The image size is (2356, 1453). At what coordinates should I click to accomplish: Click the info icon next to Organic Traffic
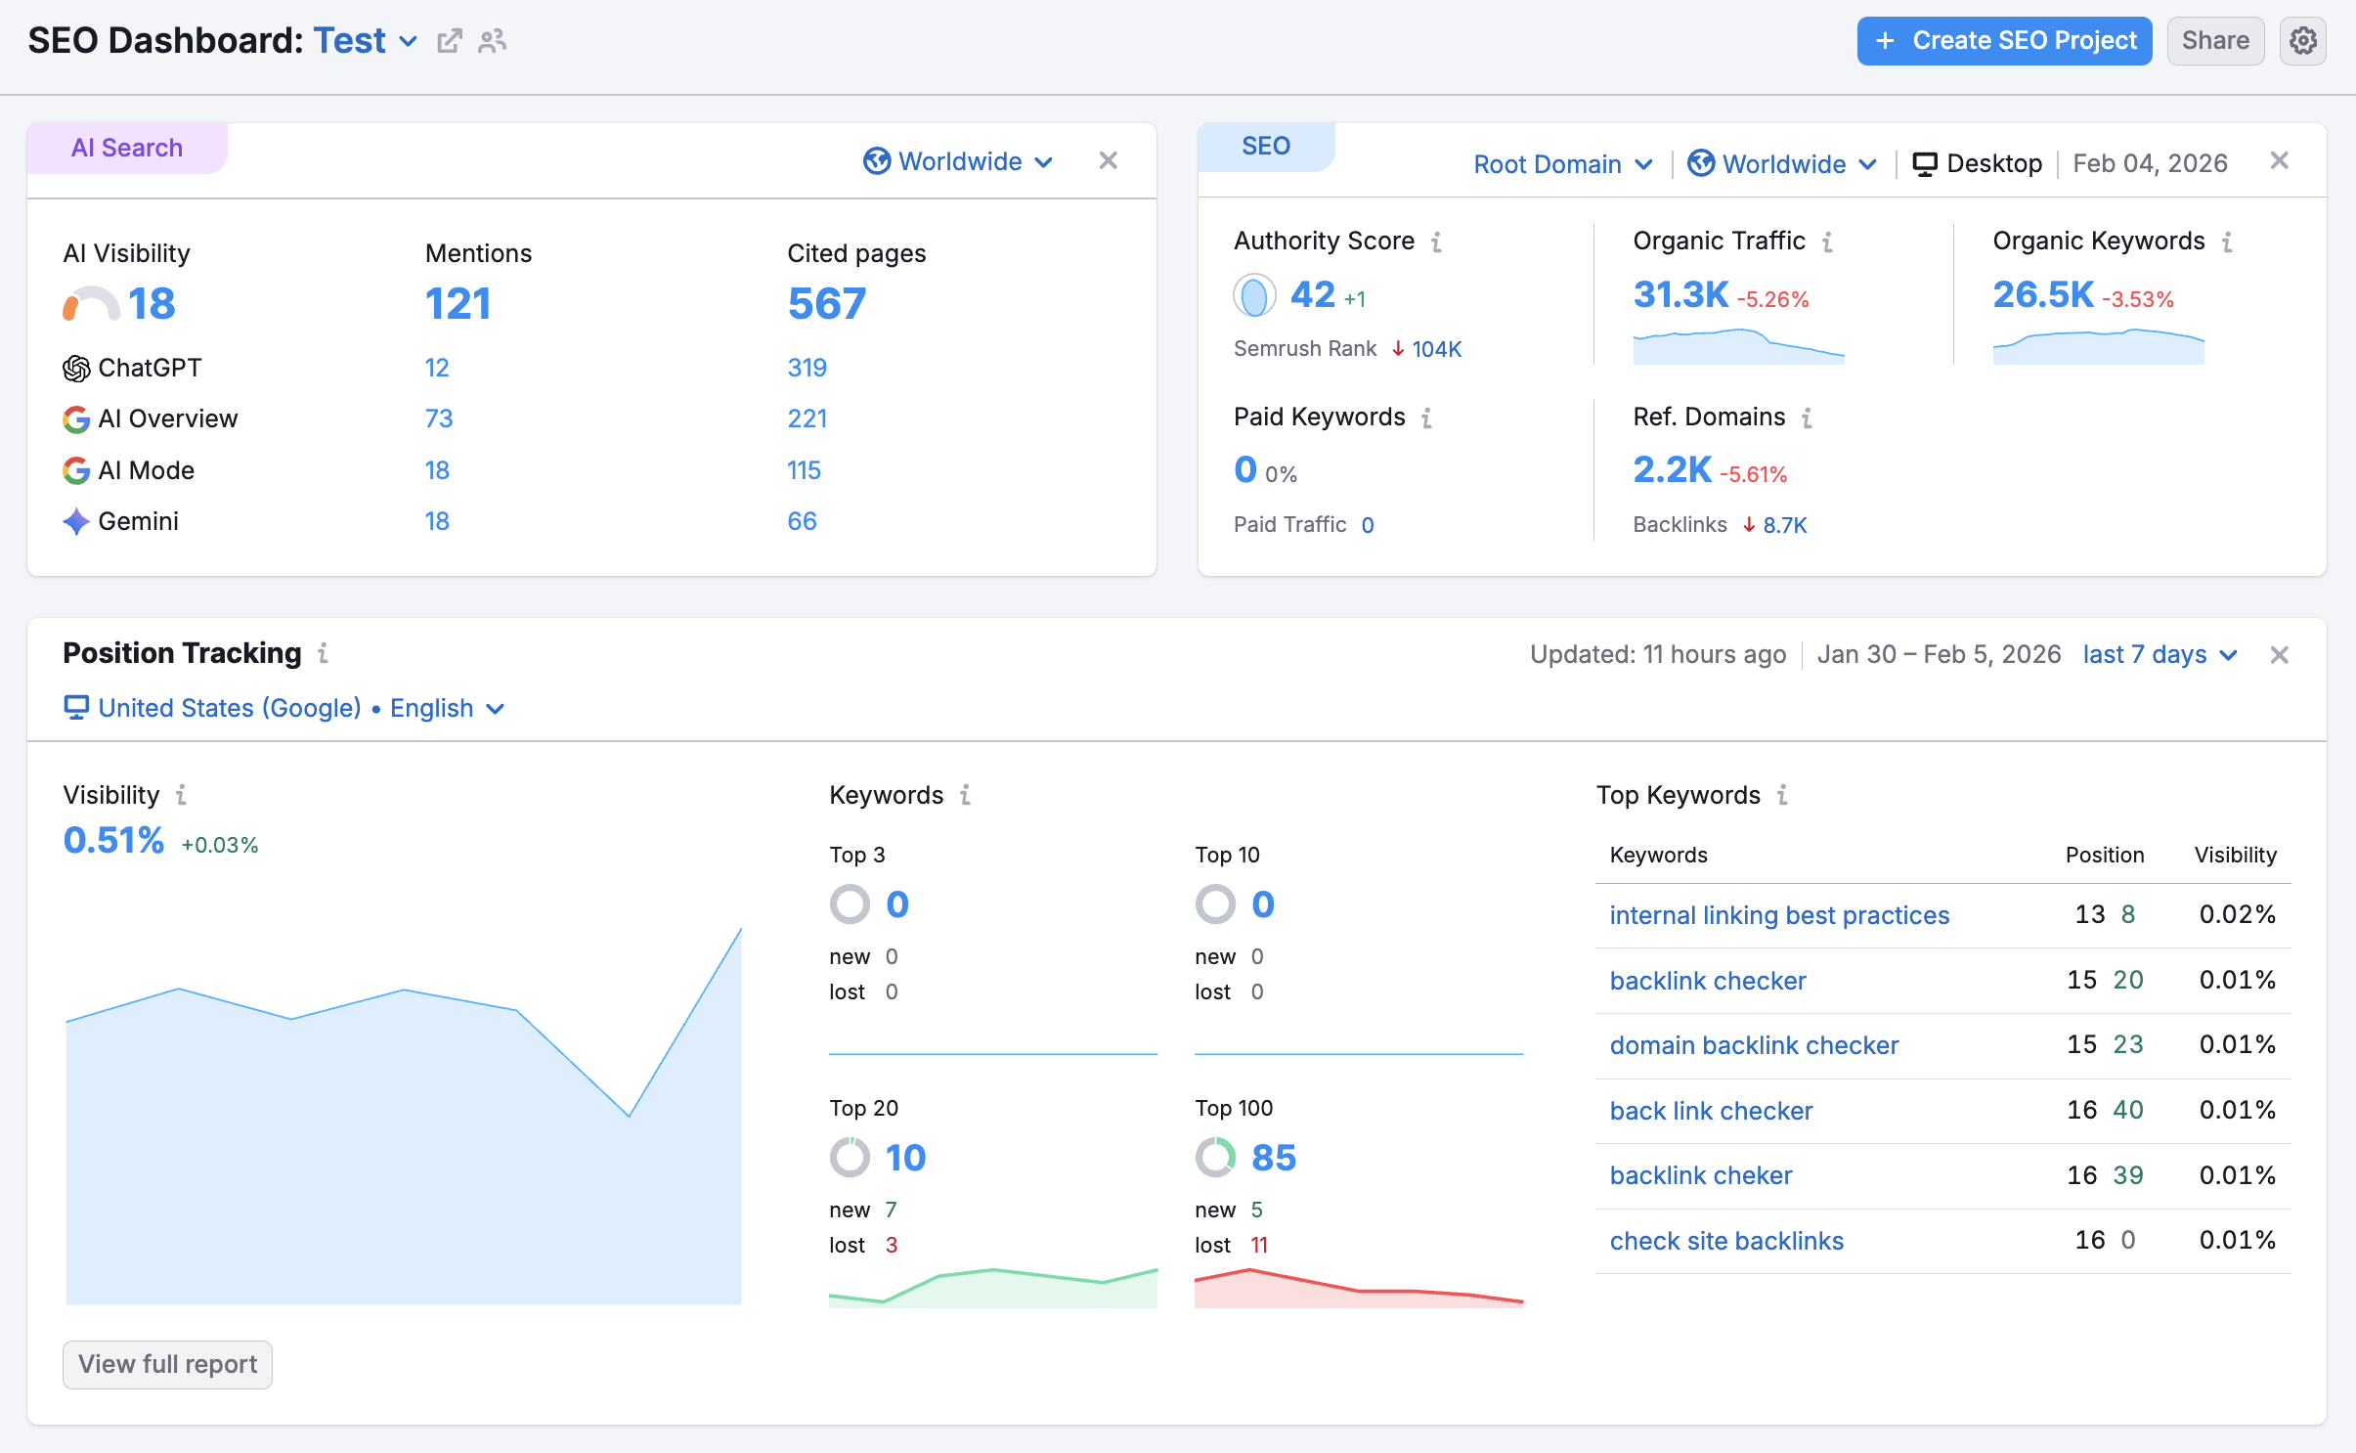pyautogui.click(x=1827, y=241)
